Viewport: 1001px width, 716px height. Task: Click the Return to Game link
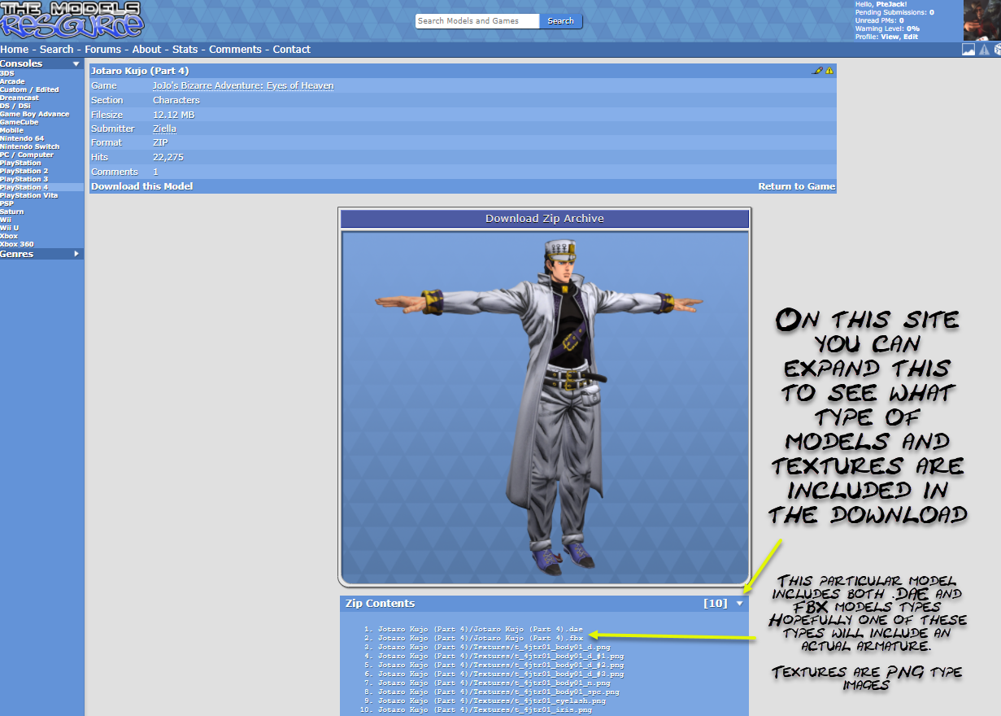pos(797,186)
